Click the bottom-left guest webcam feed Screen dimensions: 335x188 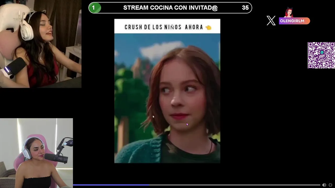pos(36,153)
